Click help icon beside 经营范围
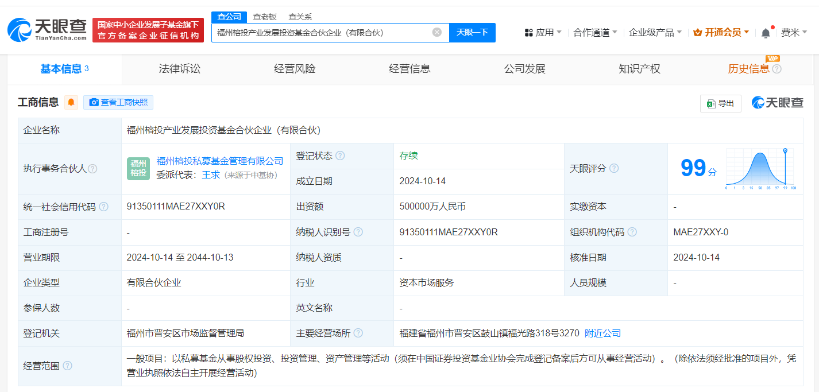This screenshot has height=392, width=819. (67, 366)
